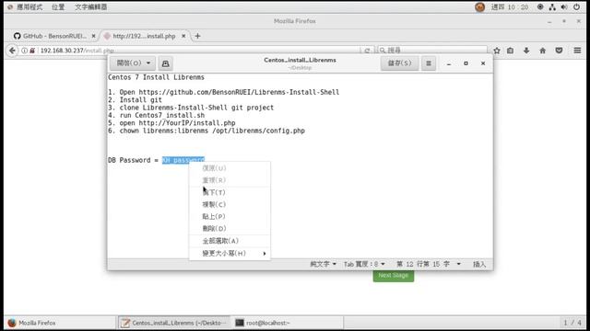Open the Tab 寬度: 8 dropdown
Viewport: 590px width, 331px height.
(364, 264)
